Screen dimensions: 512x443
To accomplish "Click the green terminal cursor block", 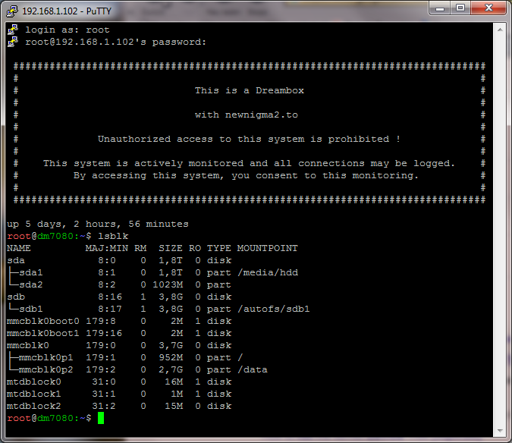I will (x=101, y=418).
